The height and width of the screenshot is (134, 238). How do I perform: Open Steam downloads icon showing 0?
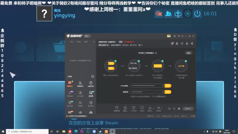click(x=178, y=14)
